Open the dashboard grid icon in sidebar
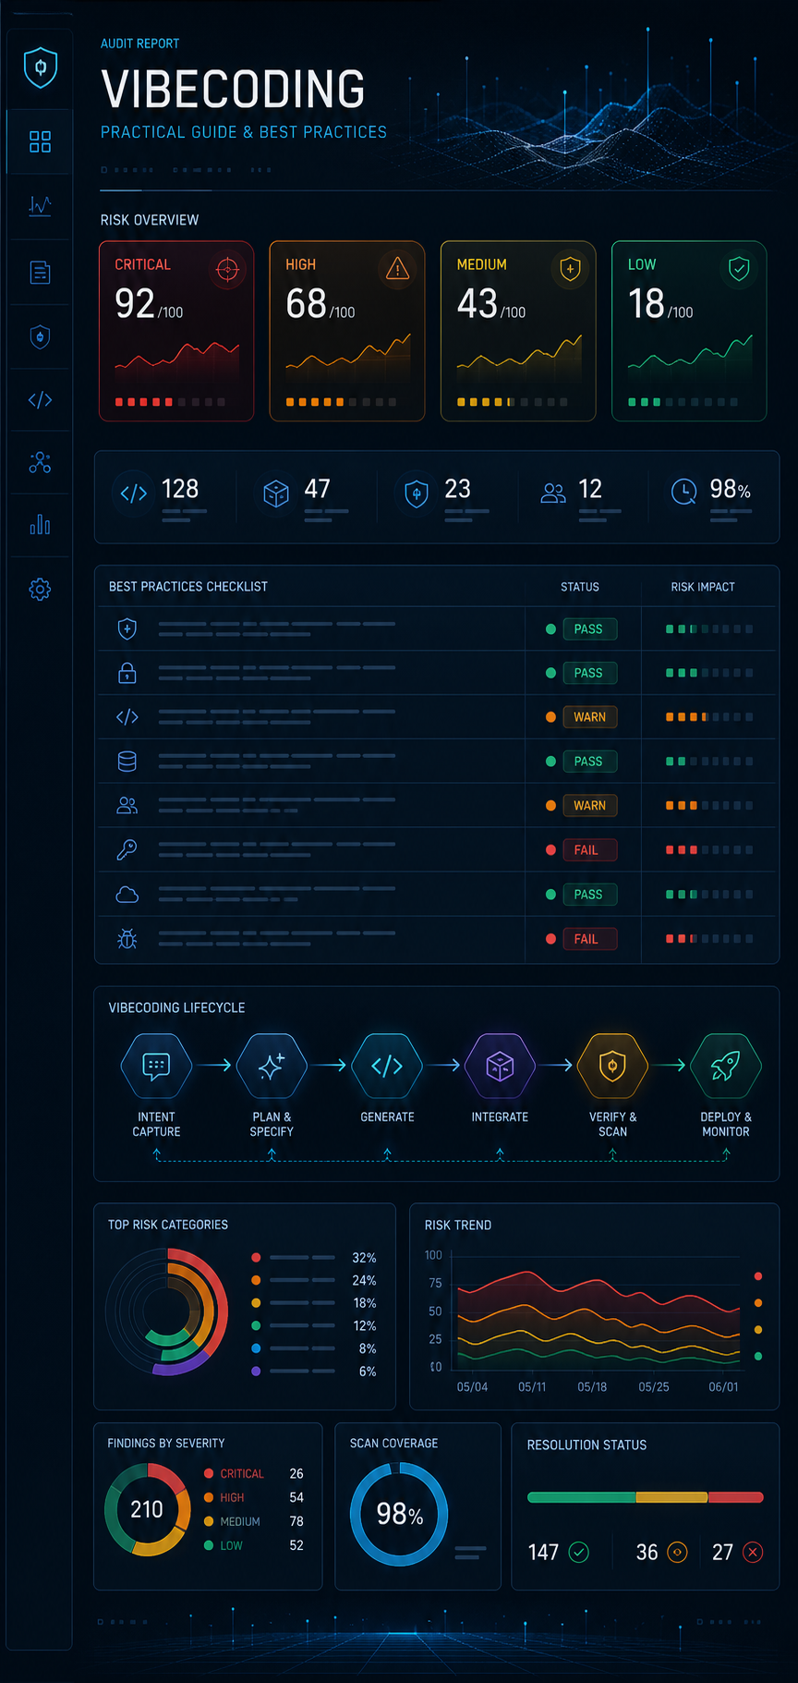This screenshot has height=1683, width=798. (x=40, y=141)
